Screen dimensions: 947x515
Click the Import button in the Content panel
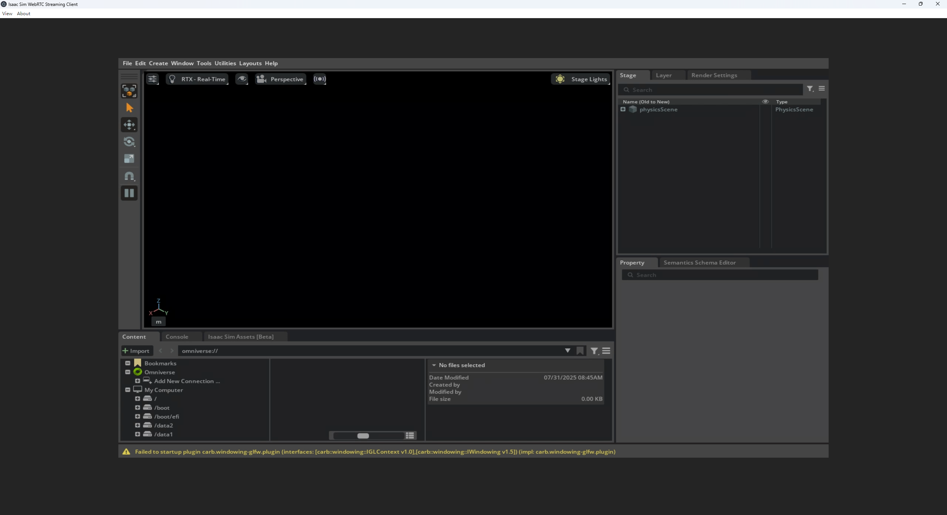click(136, 350)
